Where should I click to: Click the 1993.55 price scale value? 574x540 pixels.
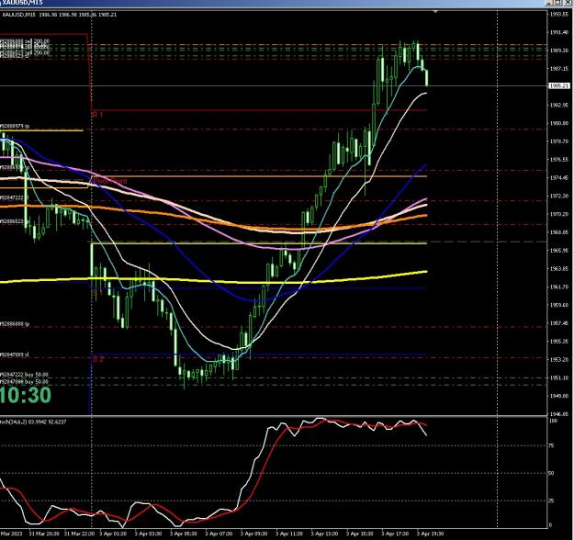558,15
